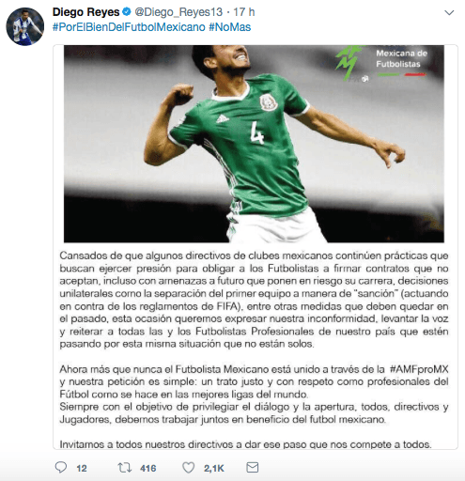This screenshot has height=481, width=465.
Task: Click the reply speech bubble icon
Action: [x=61, y=467]
